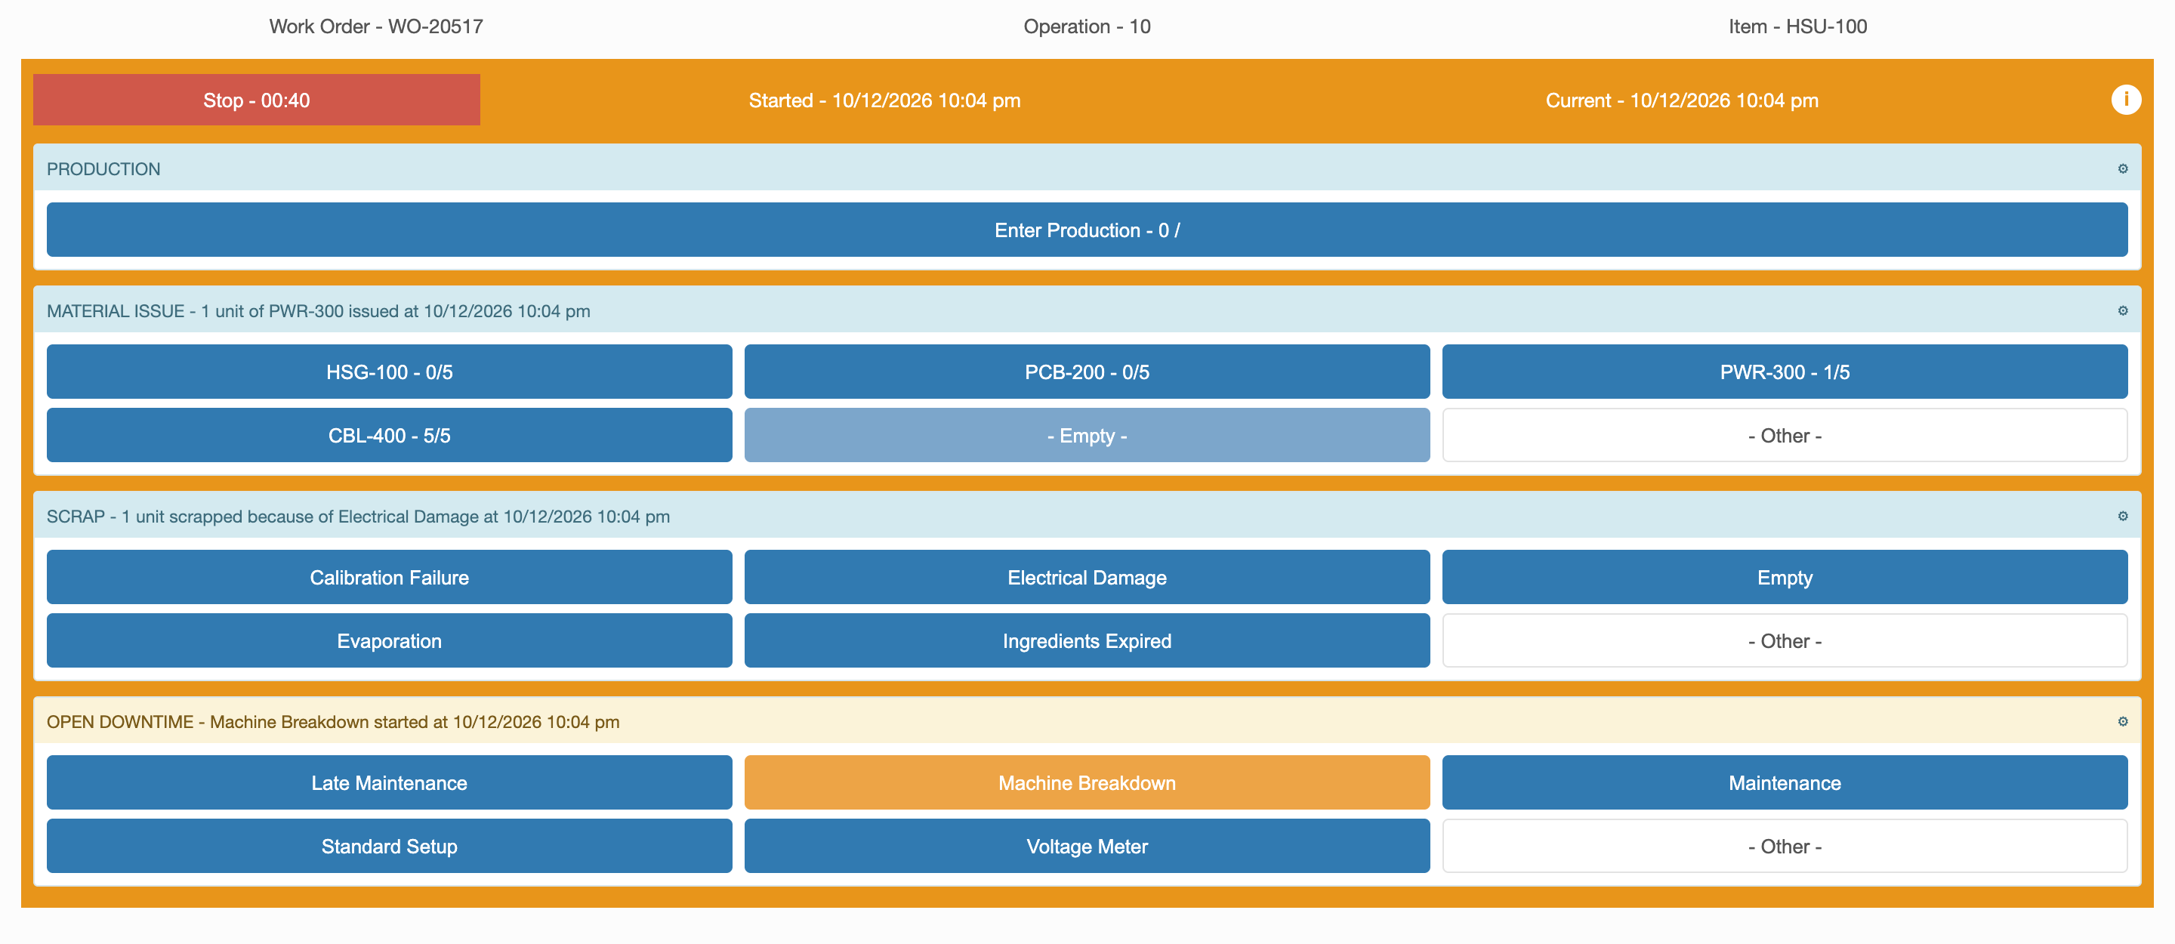Open the SCRAP section gear settings
The height and width of the screenshot is (944, 2175).
(x=2122, y=516)
